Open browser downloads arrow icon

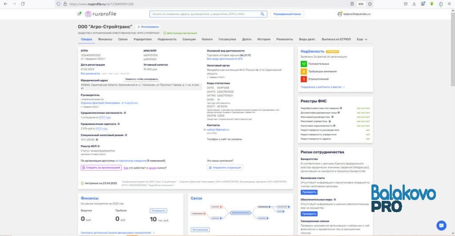[414, 4]
